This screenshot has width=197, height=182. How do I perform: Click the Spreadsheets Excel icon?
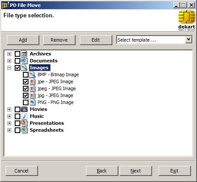[x=24, y=130]
